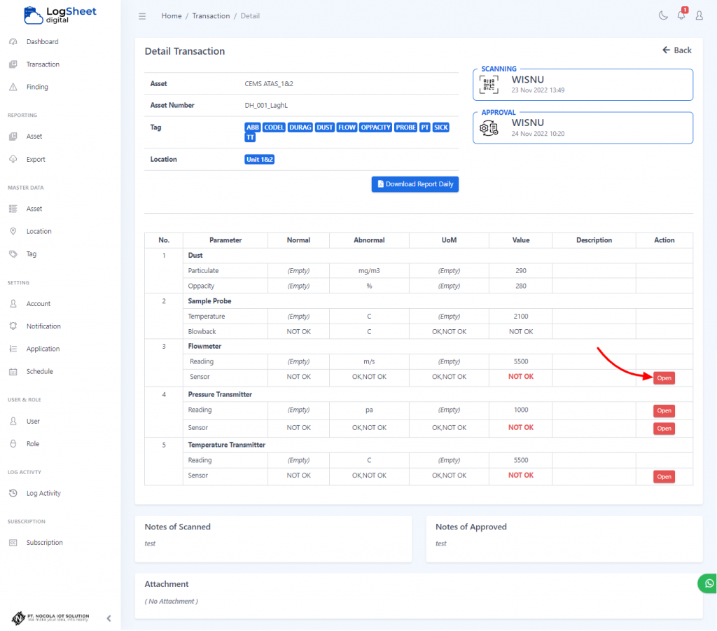Screen dimensions: 717x631
Task: Click the Notification bell icon in sidebar
Action: (x=13, y=326)
